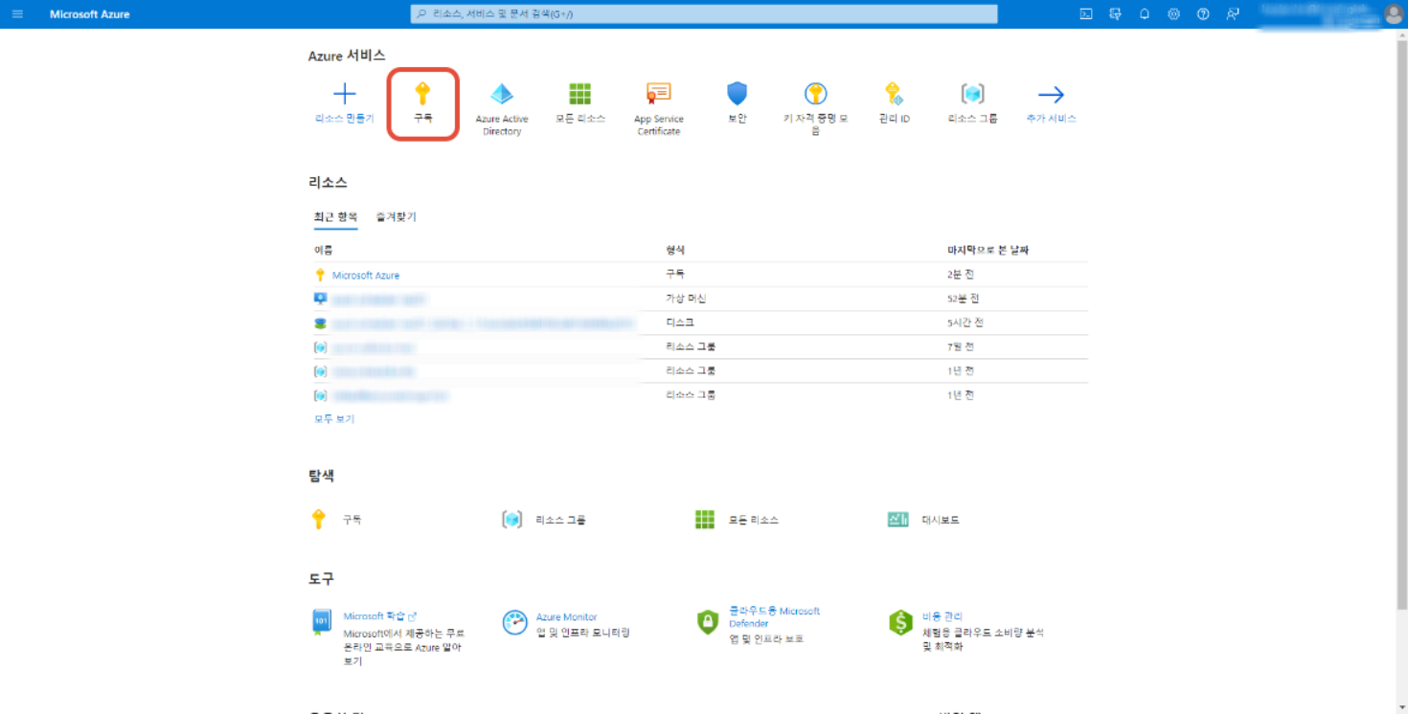Click the 모두 보기 link

pyautogui.click(x=334, y=419)
